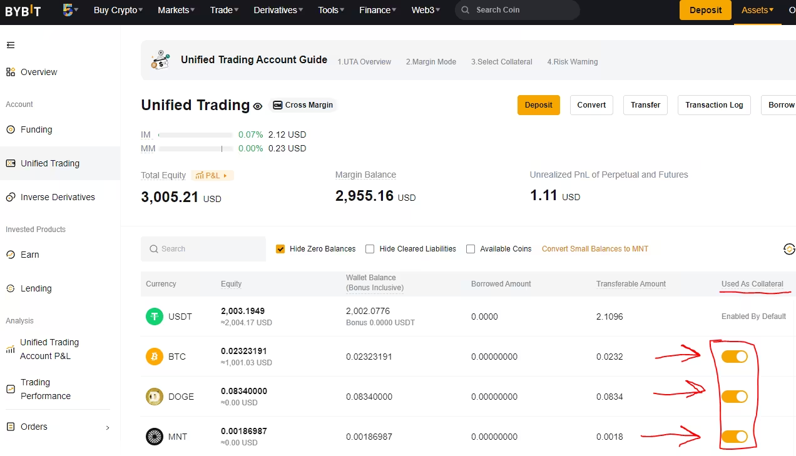Go to Funding account page

pos(36,129)
